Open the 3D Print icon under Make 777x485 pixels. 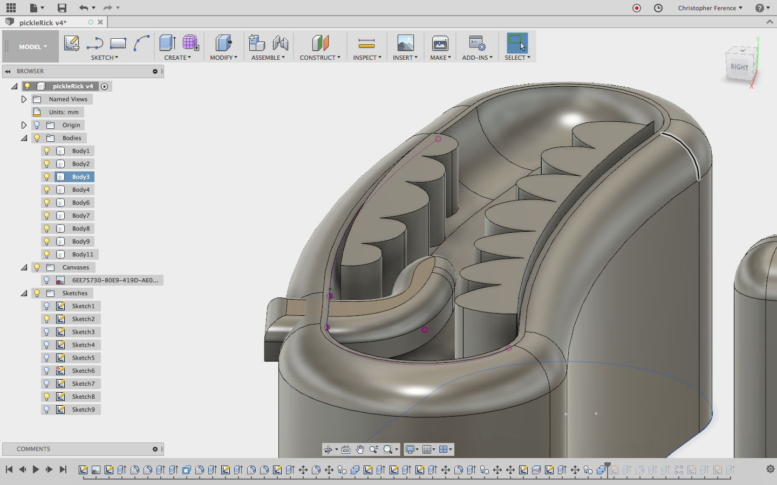[440, 43]
